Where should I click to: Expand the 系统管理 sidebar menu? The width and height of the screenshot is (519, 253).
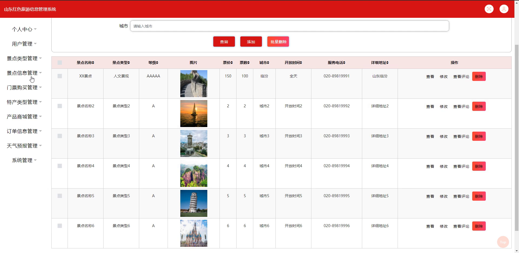[x=24, y=160]
